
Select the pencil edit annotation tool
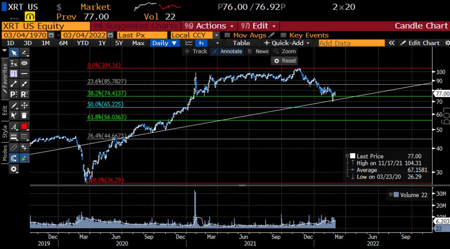click(14, 106)
